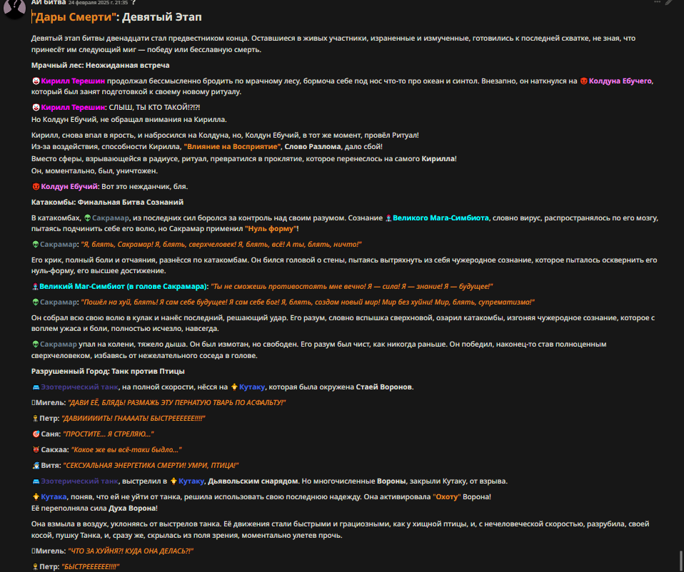The height and width of the screenshot is (572, 684).
Task: Click the pink name 'Колдуна Ебучего'
Action: click(x=620, y=81)
